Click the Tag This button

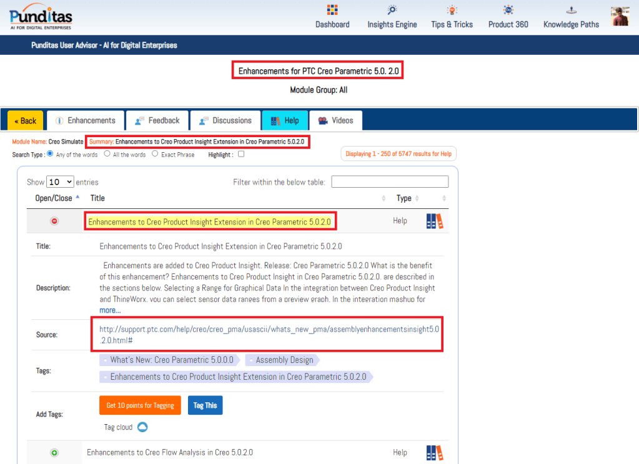(205, 405)
